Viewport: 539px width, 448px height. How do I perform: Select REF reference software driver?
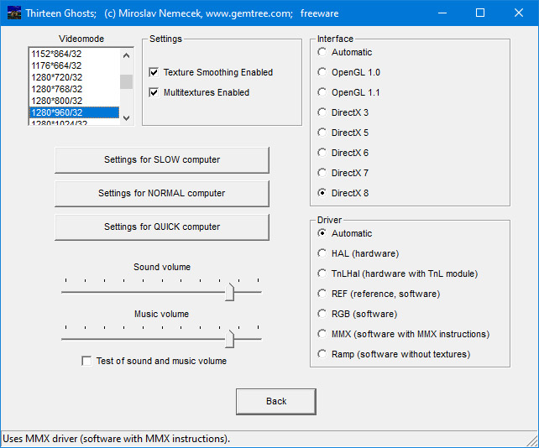(322, 294)
